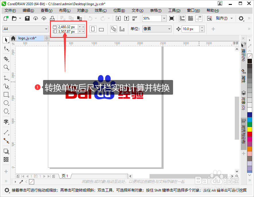
Task: Click the Upload to cloud icon
Action: pyautogui.click(x=44, y=18)
